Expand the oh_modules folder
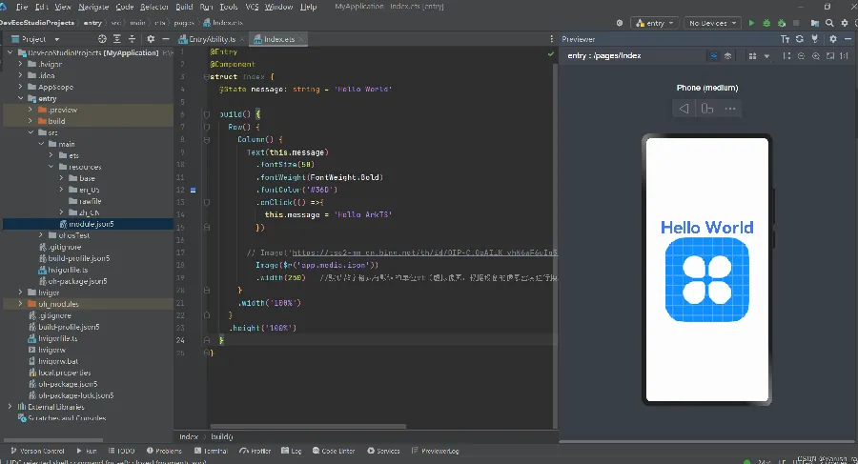Screen dimensions: 858x464 [21, 304]
